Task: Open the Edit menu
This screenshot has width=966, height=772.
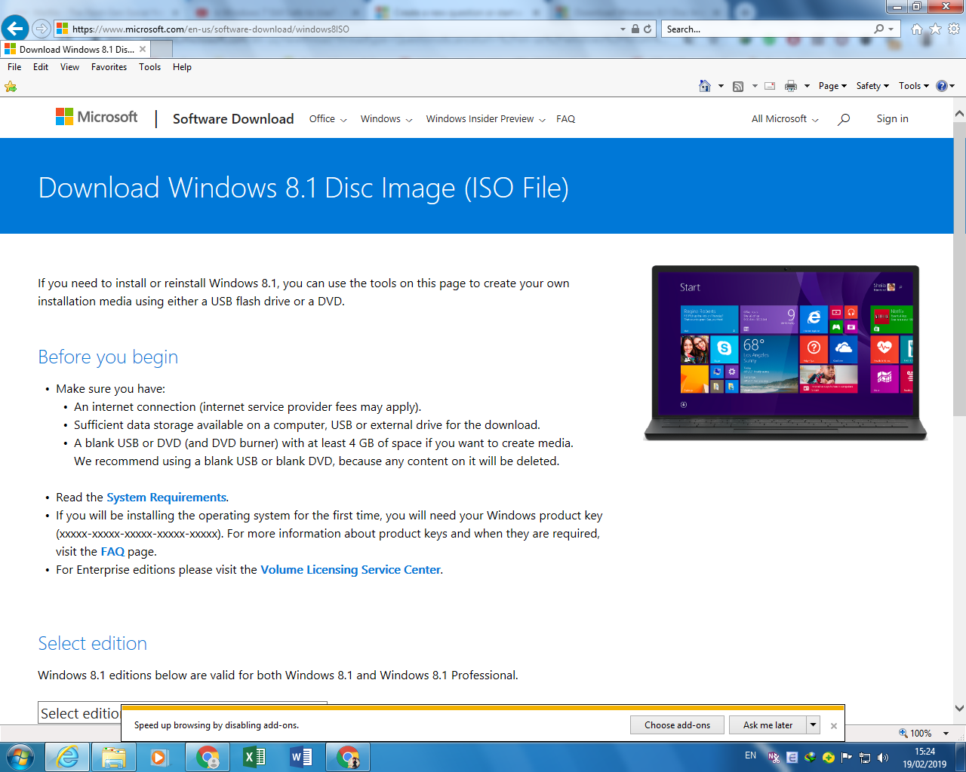Action: (41, 67)
